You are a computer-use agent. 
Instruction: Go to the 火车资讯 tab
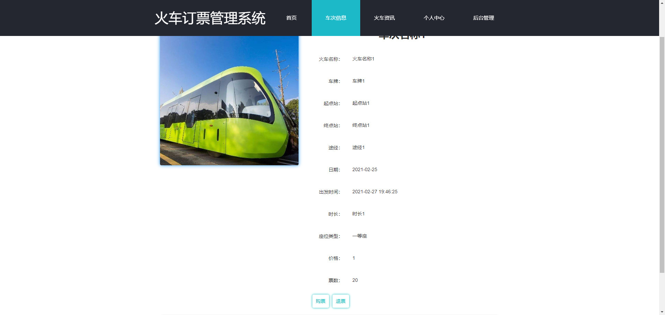point(384,18)
